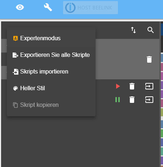163x167 pixels.
Task: Click the green block on right color strip
Action: (162, 133)
